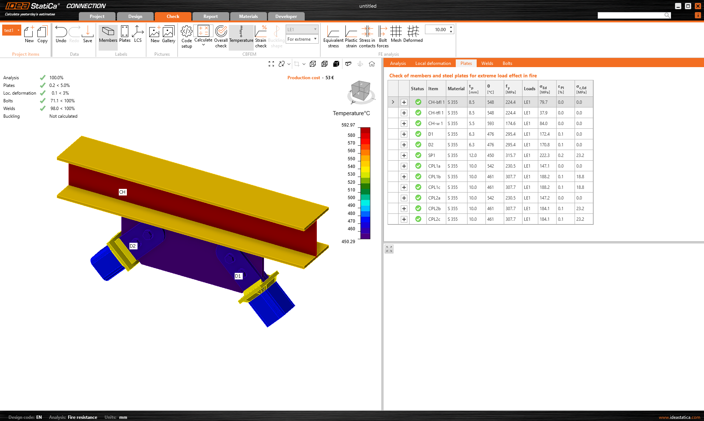Expand the CH-bfl 1 plate row

click(x=404, y=102)
